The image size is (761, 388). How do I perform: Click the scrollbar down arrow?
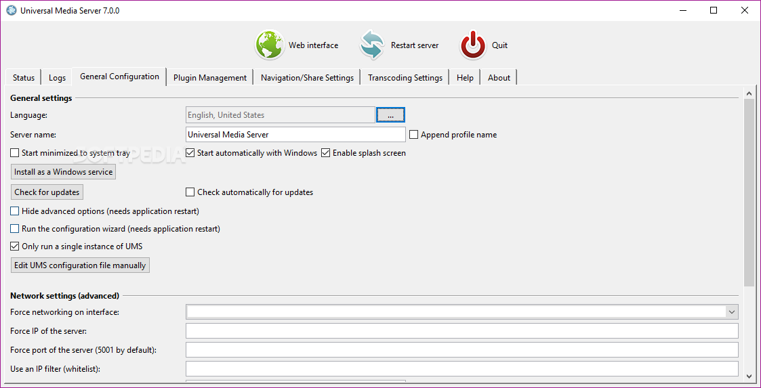(749, 375)
